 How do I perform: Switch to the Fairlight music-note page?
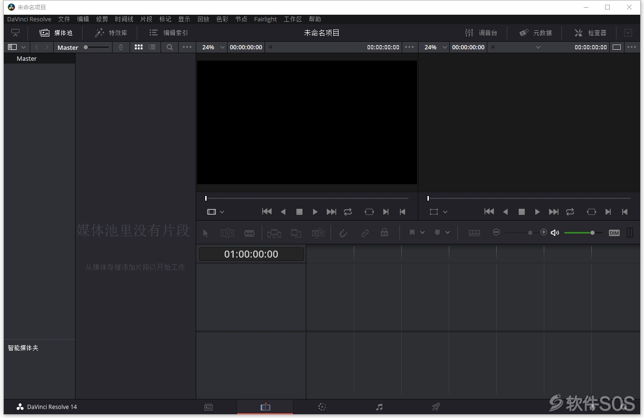point(379,407)
